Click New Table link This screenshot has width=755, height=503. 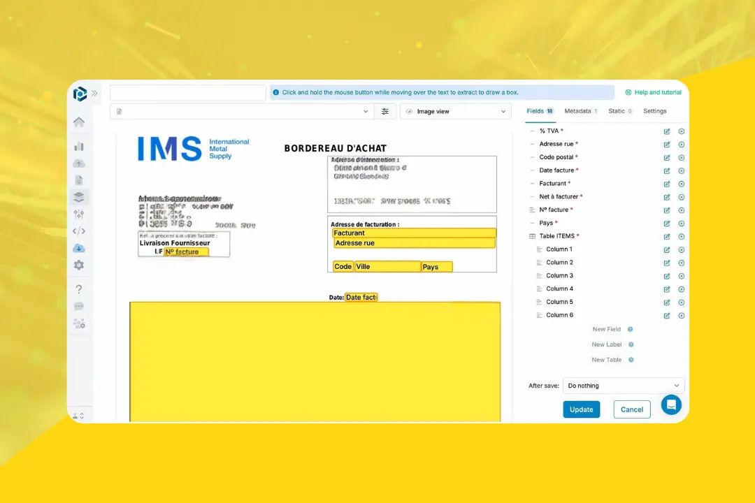(x=606, y=360)
